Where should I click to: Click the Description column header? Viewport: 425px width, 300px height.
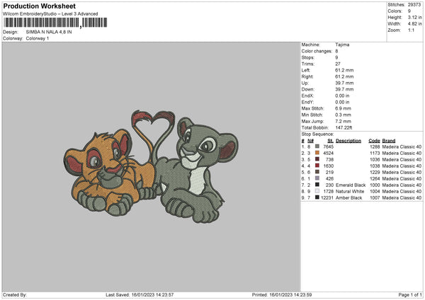[348, 140]
